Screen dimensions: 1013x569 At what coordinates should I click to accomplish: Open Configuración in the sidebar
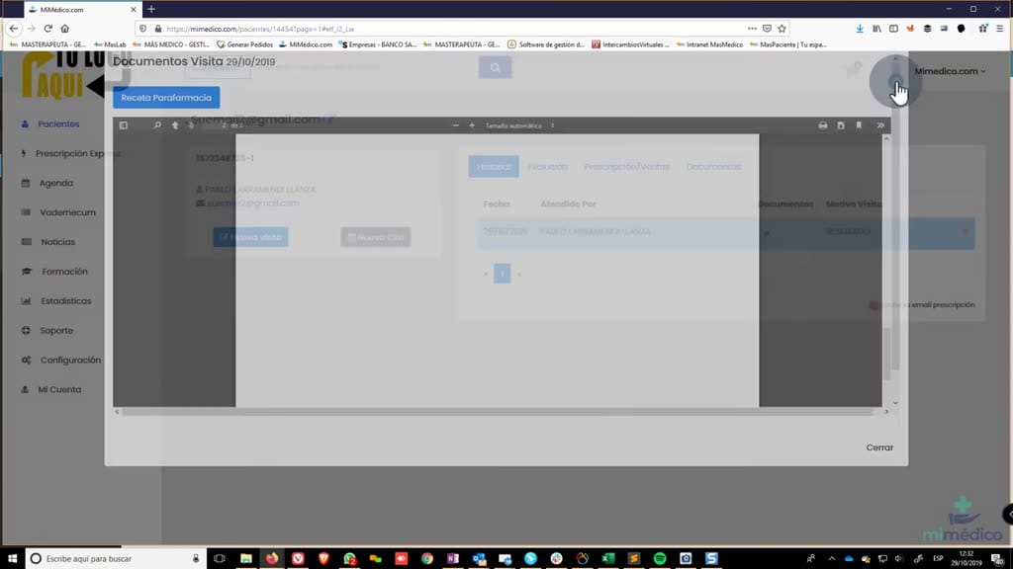point(70,360)
